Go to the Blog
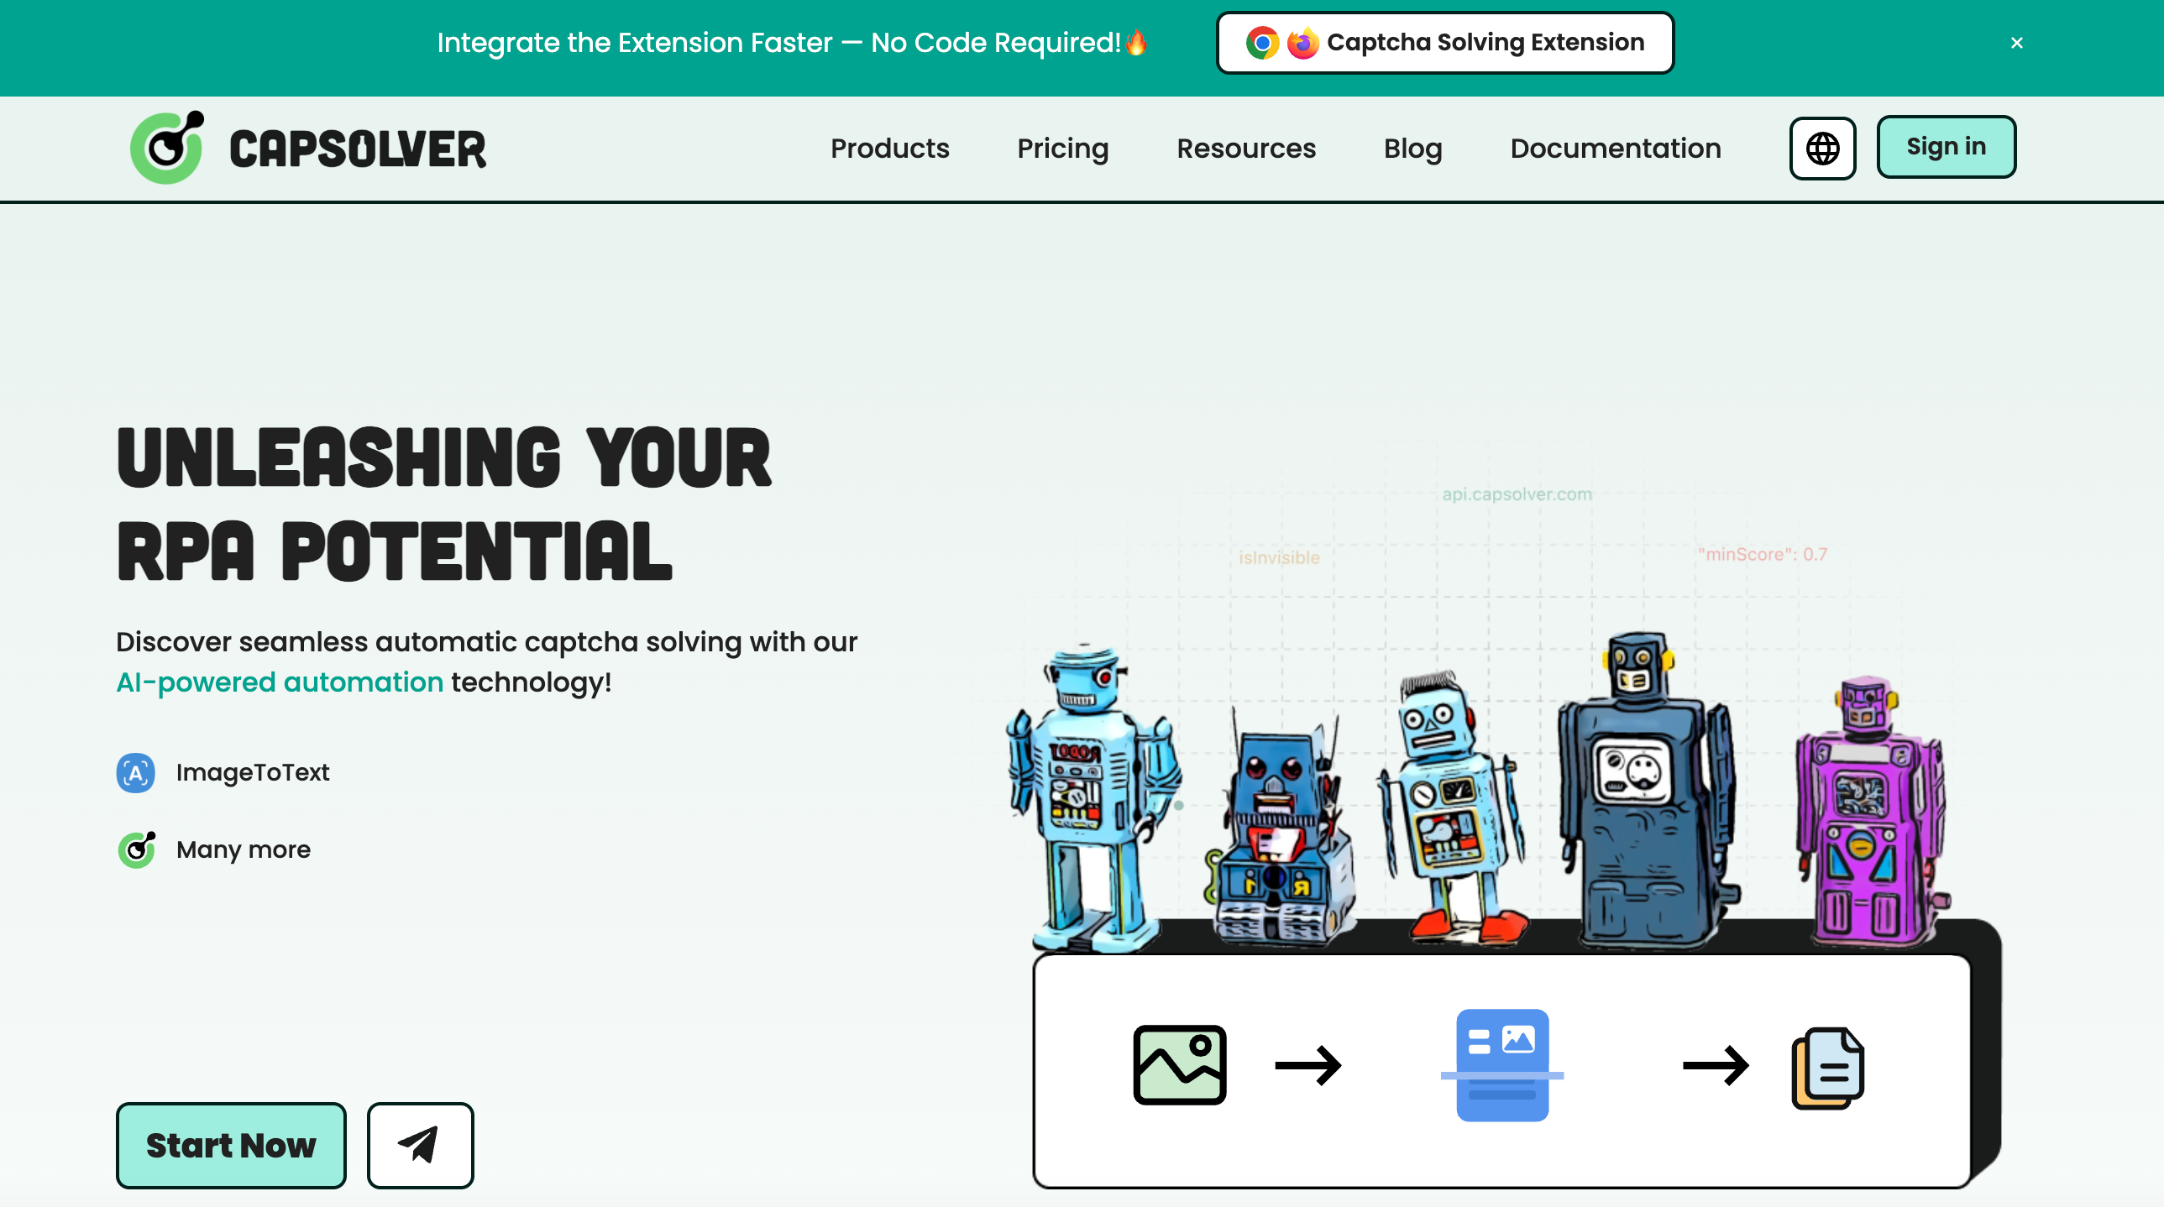Viewport: 2164px width, 1207px height. pyautogui.click(x=1412, y=149)
